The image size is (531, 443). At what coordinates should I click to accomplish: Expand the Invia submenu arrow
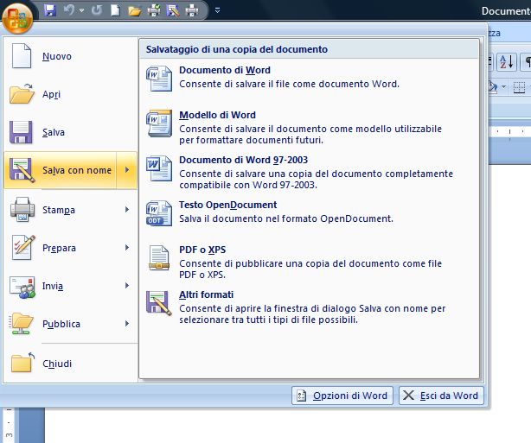(x=127, y=286)
